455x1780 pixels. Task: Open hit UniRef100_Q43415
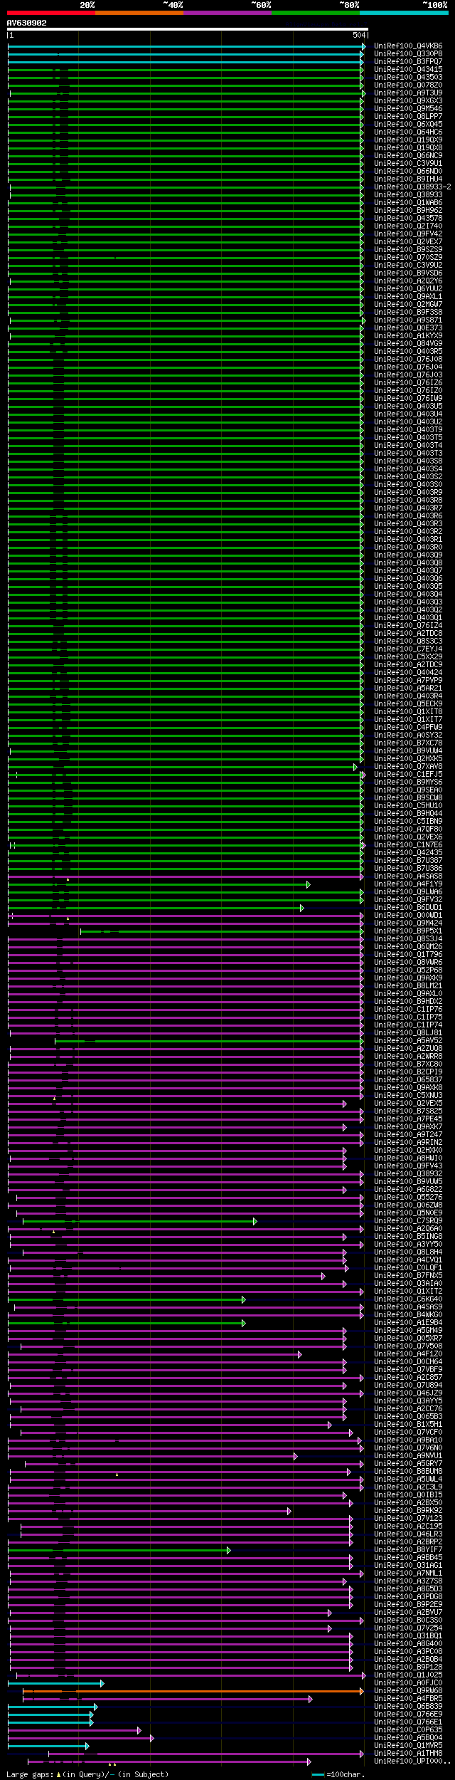408,70
